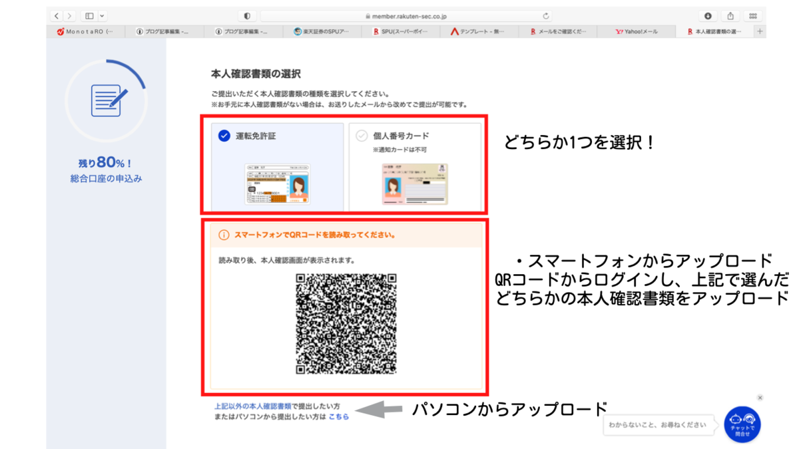Click the Safari share icon

[730, 16]
